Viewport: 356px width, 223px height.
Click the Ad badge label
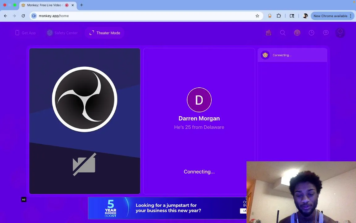pyautogui.click(x=23, y=199)
